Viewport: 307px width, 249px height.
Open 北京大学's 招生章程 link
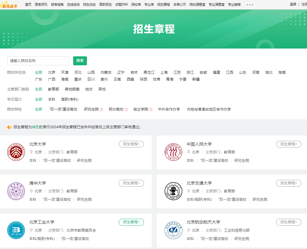[x=131, y=144]
